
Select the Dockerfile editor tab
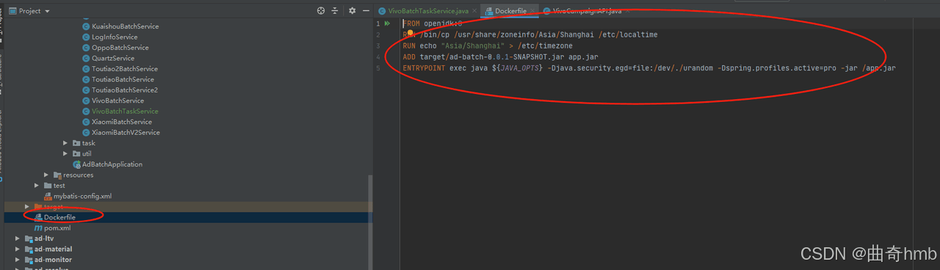pyautogui.click(x=509, y=11)
